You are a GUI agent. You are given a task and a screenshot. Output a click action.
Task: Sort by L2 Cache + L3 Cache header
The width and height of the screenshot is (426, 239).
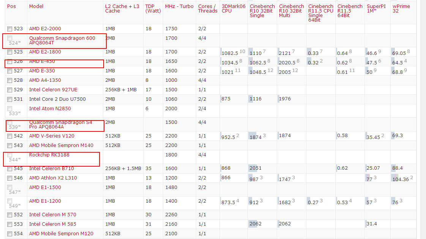[122, 8]
